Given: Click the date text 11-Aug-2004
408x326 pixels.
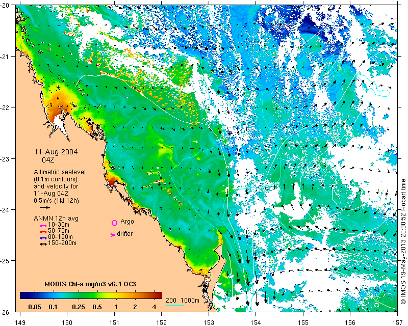Looking at the screenshot, I should pyautogui.click(x=56, y=152).
